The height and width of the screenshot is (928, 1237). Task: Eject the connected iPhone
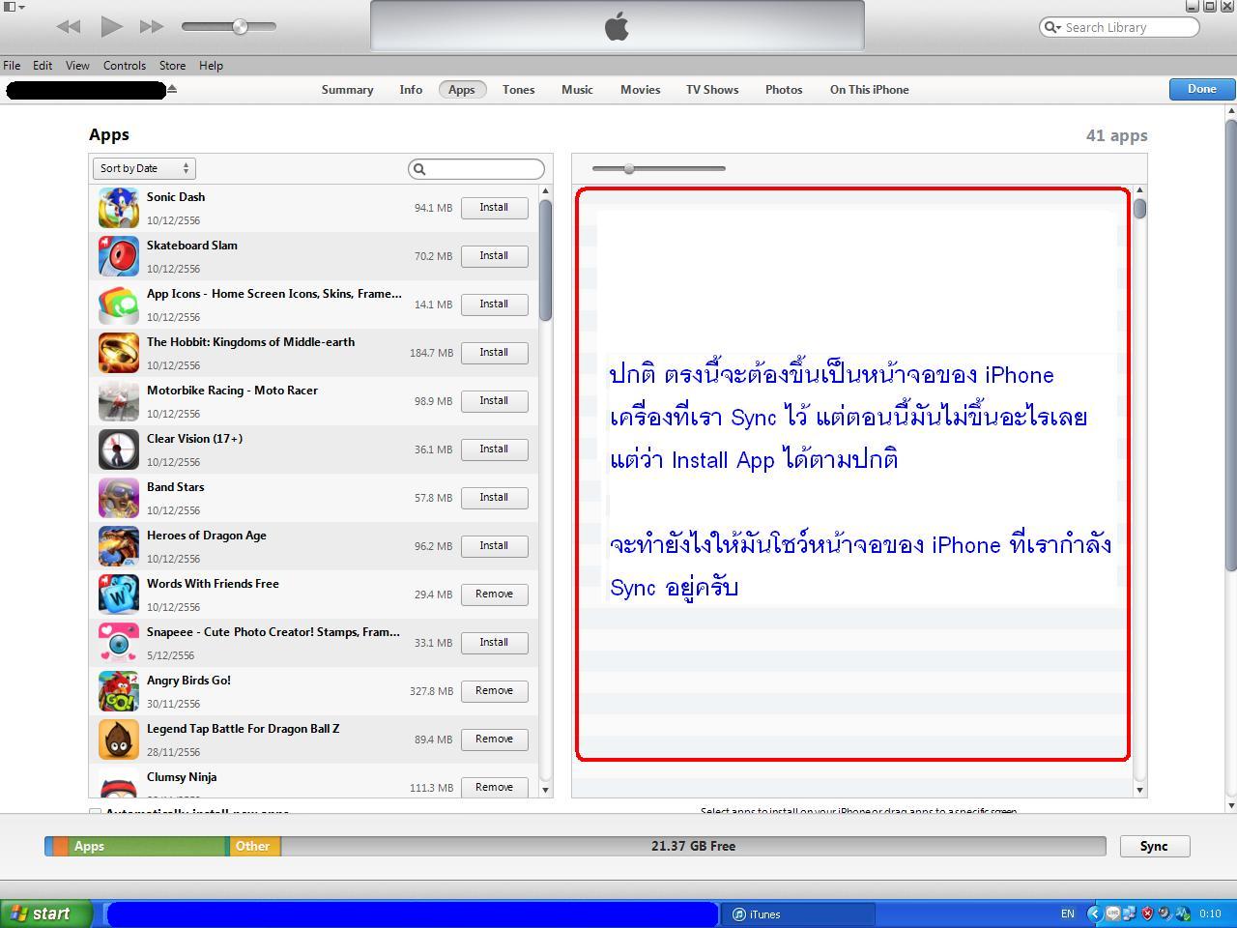pos(172,90)
